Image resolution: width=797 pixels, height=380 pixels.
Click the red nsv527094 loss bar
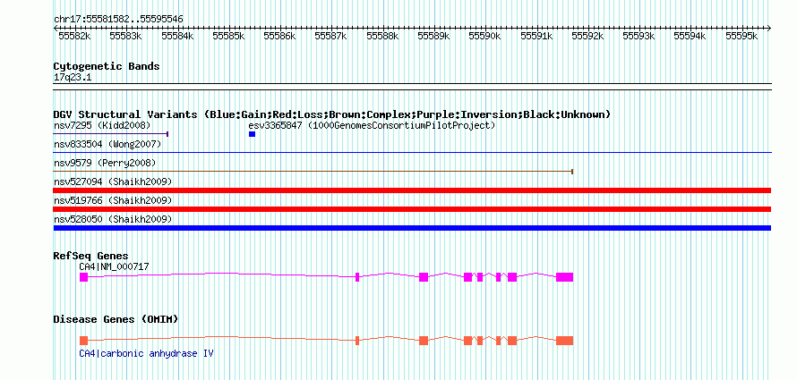point(412,190)
